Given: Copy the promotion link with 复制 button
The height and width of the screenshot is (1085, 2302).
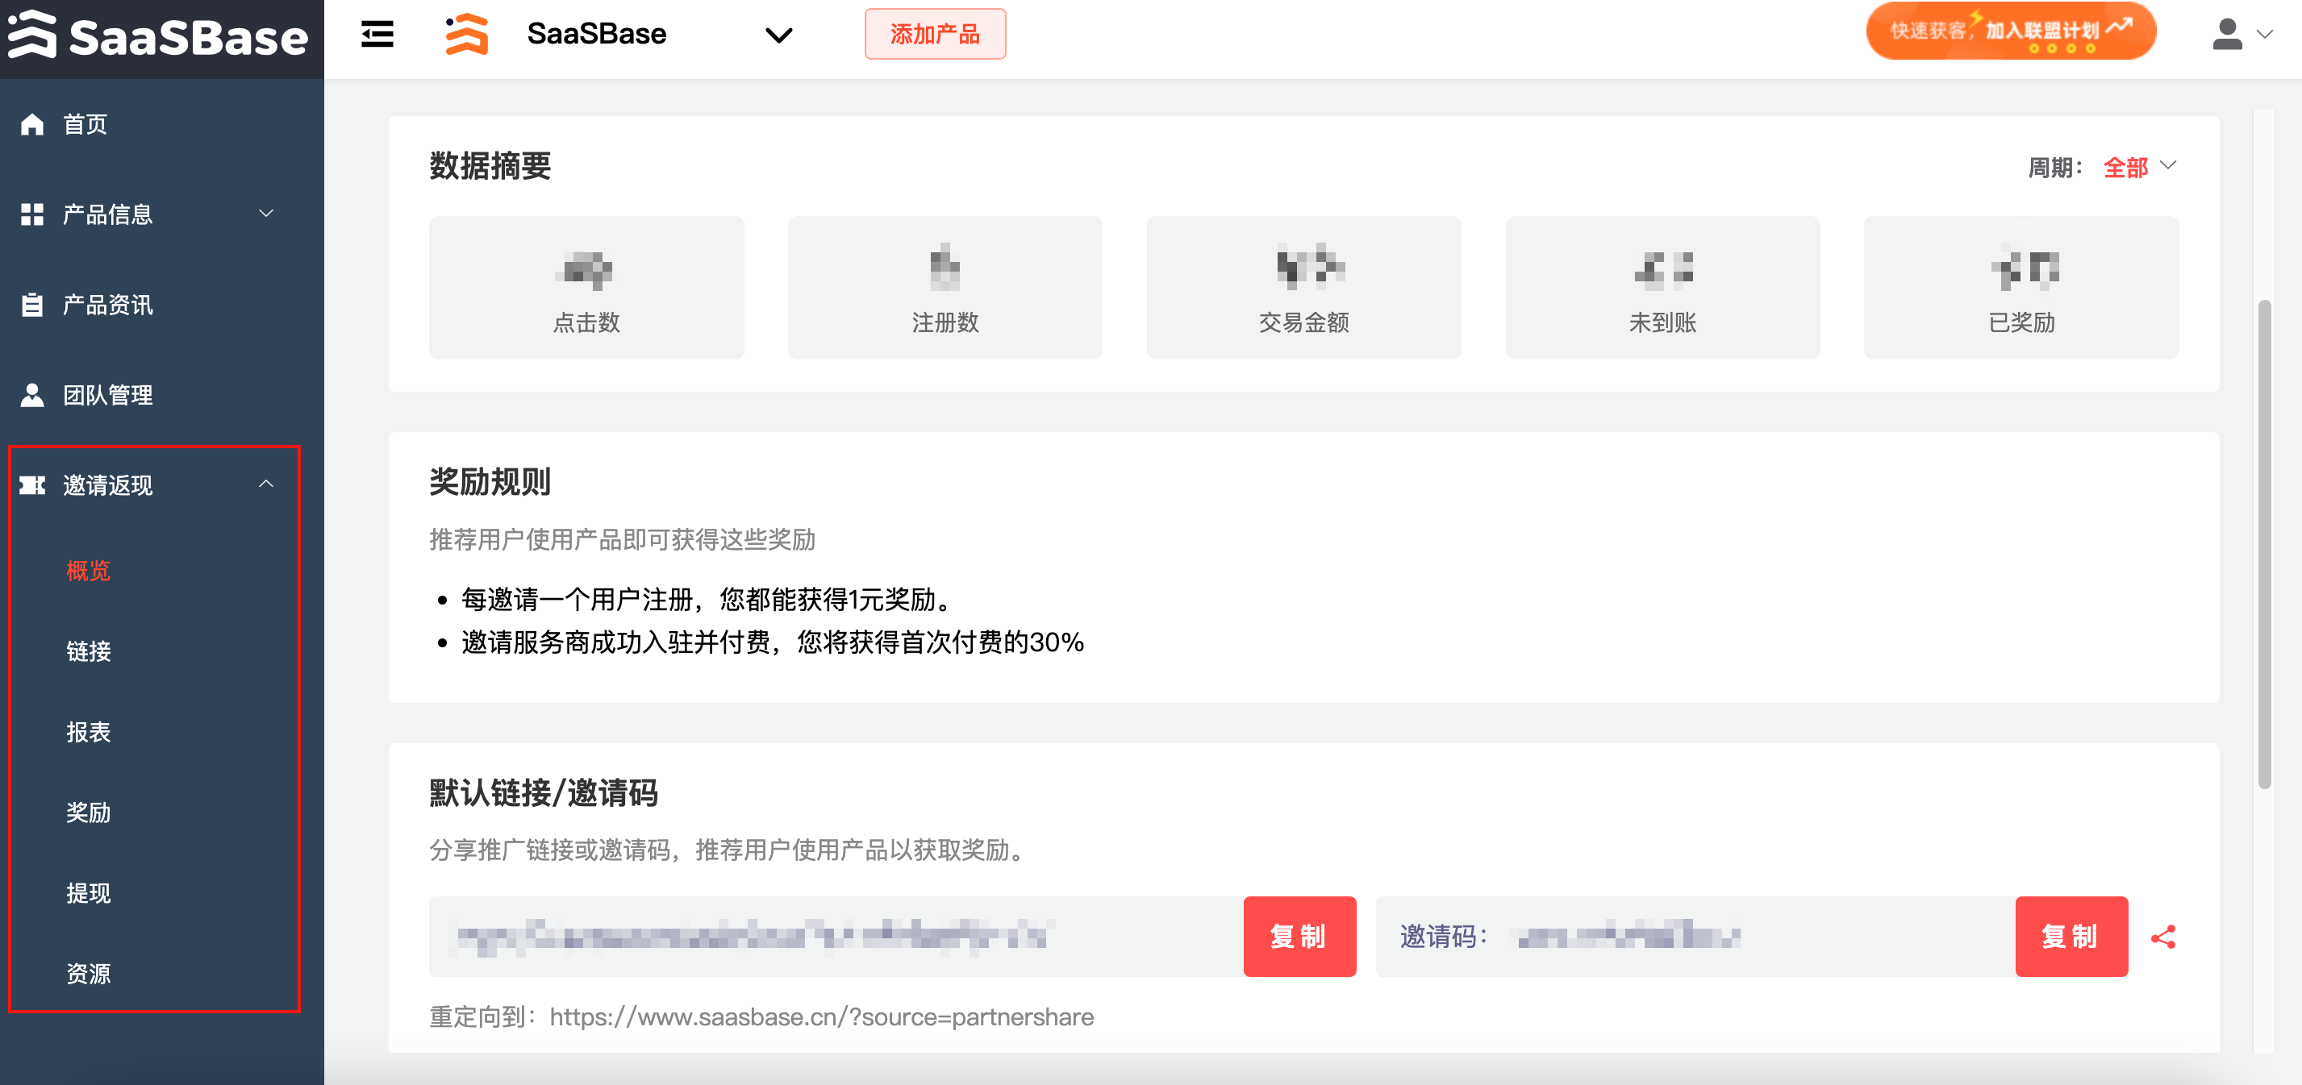Looking at the screenshot, I should pos(1299,936).
